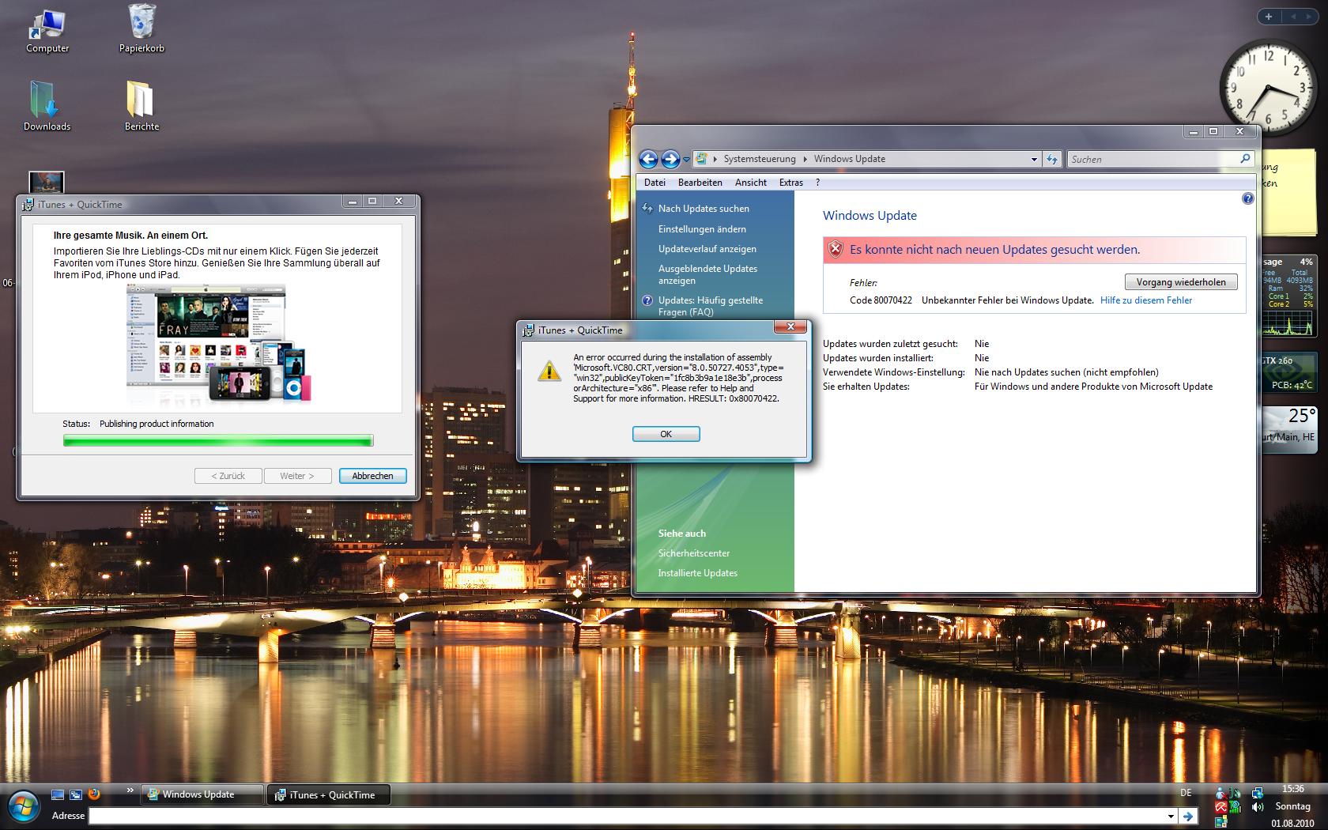The width and height of the screenshot is (1328, 830).
Task: Click the Windows Sidebar tray icon
Action: click(x=1220, y=822)
